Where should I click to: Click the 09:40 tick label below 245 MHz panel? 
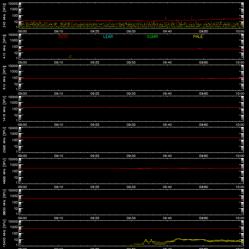coord(167,31)
